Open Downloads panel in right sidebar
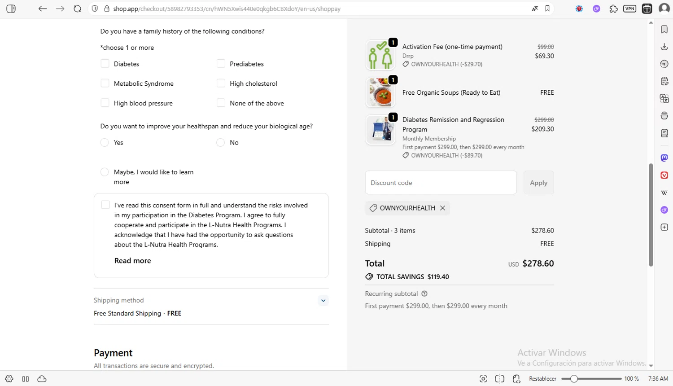Screen dimensions: 673x386 tap(664, 47)
